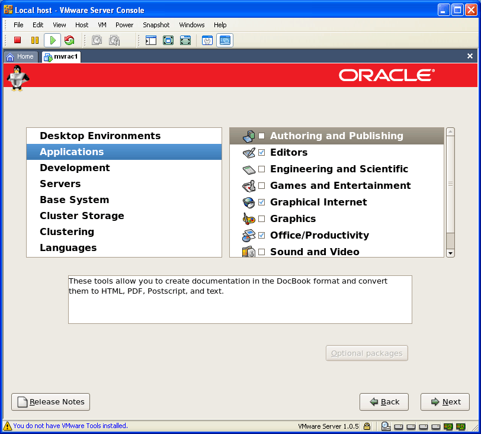
Task: Click the Reset virtual machine icon
Action: click(69, 40)
